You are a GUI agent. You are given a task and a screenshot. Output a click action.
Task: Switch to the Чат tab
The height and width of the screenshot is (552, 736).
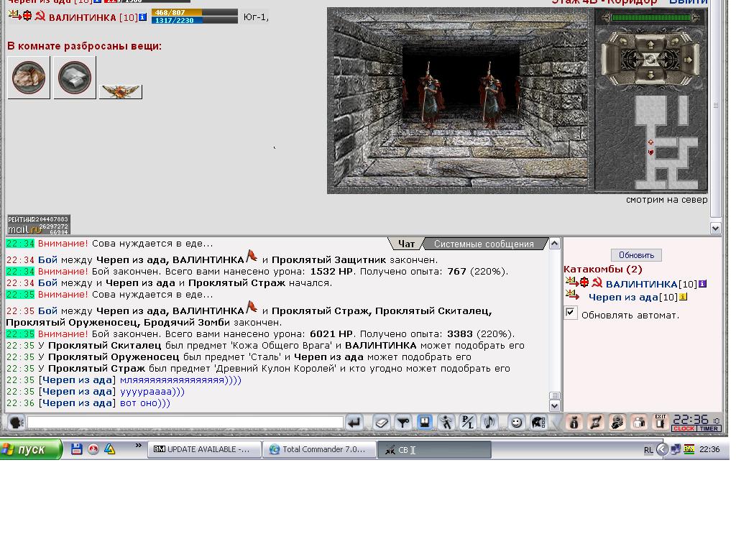tap(406, 244)
